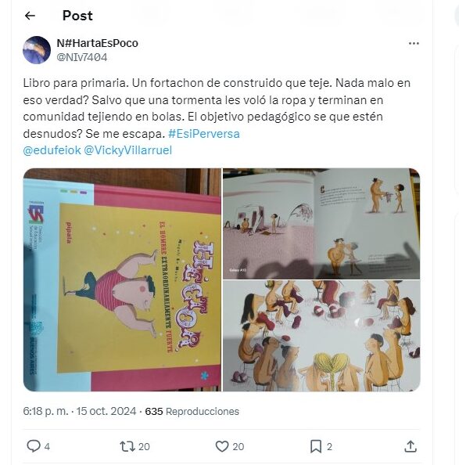Screen dimensions: 459x465
Task: View the 635 Reproducciones count
Action: click(x=192, y=411)
